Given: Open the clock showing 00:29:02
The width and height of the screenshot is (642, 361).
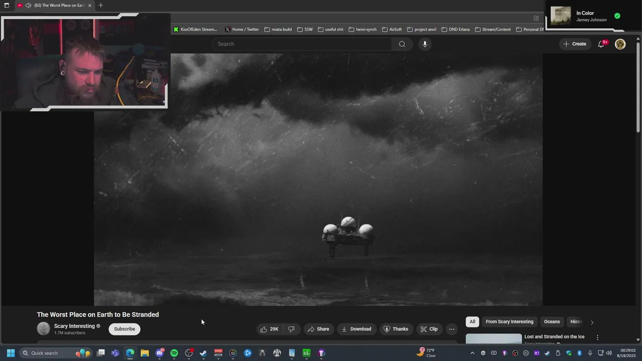Looking at the screenshot, I should [627, 353].
